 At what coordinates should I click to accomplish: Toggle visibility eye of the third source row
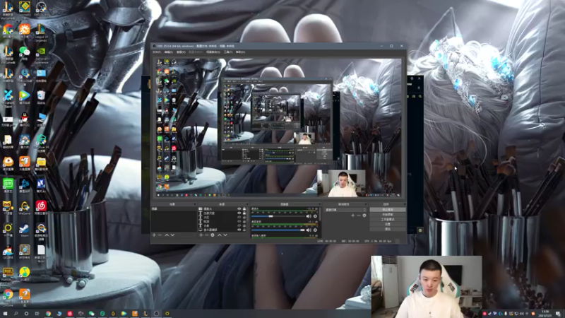point(239,218)
